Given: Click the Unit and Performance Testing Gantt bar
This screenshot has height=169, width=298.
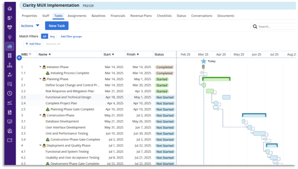Looking at the screenshot, I should click(260, 133).
